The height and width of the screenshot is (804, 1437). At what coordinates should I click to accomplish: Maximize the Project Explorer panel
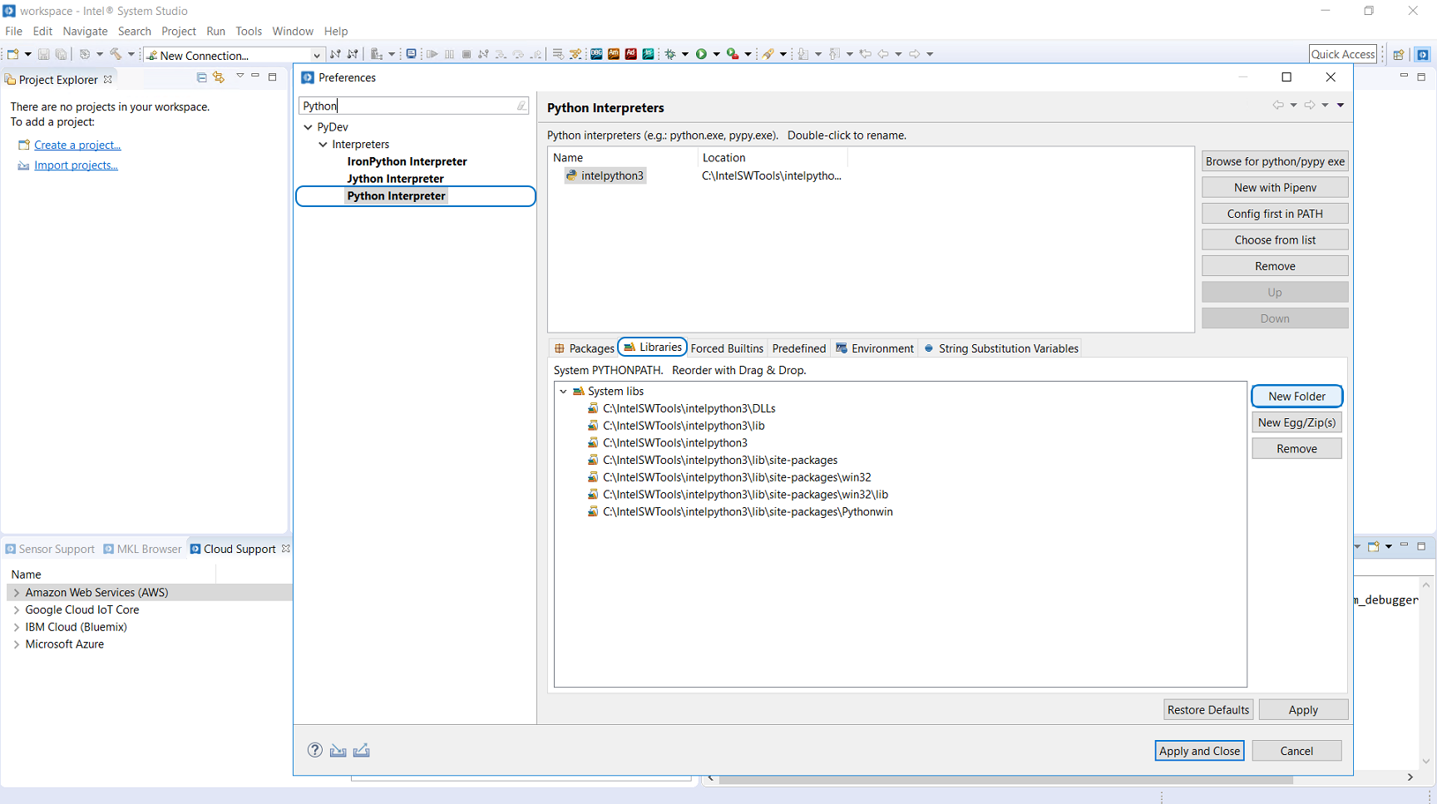pos(272,76)
